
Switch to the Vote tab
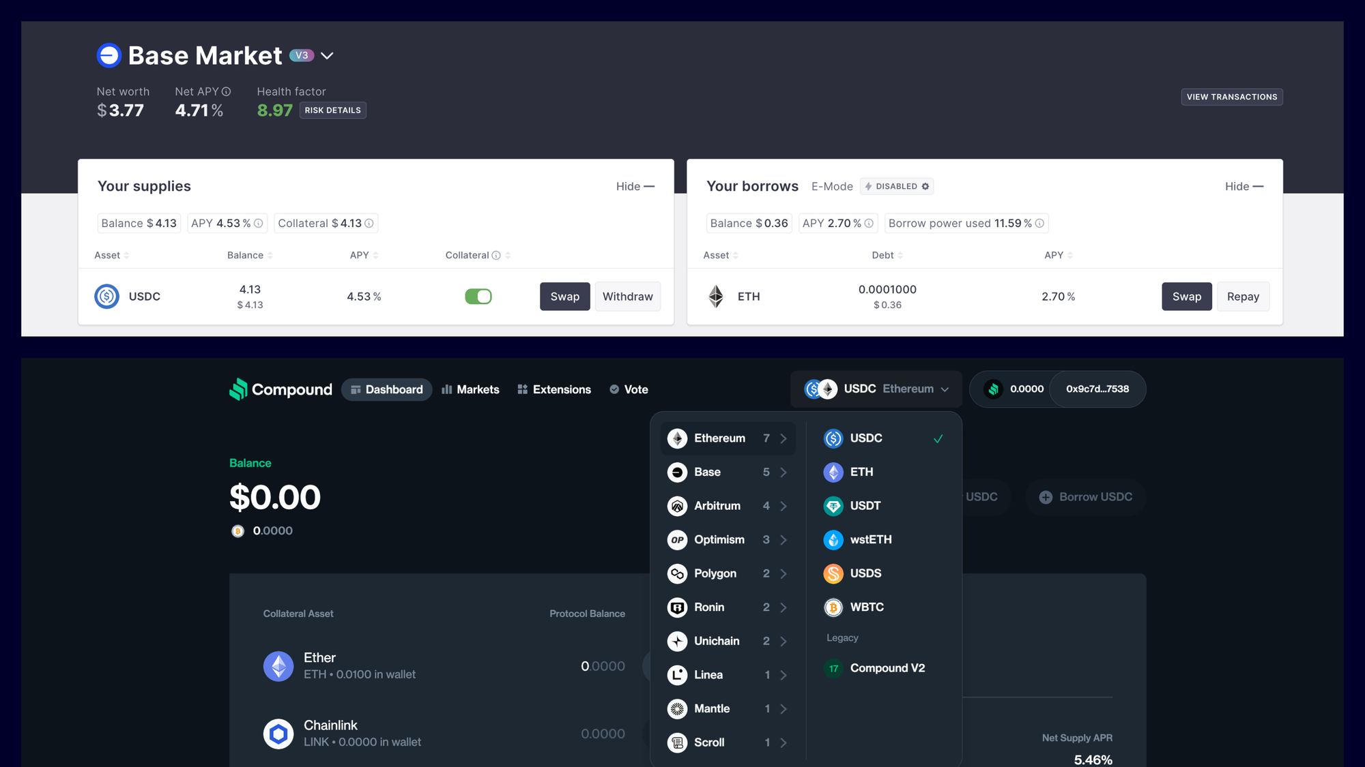click(x=629, y=389)
